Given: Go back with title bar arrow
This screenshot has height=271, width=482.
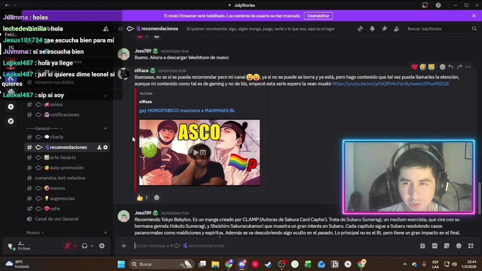Looking at the screenshot, I should tap(7, 5).
